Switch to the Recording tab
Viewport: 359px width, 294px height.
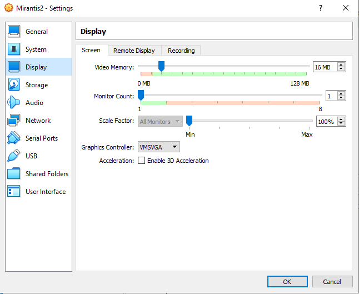click(181, 51)
